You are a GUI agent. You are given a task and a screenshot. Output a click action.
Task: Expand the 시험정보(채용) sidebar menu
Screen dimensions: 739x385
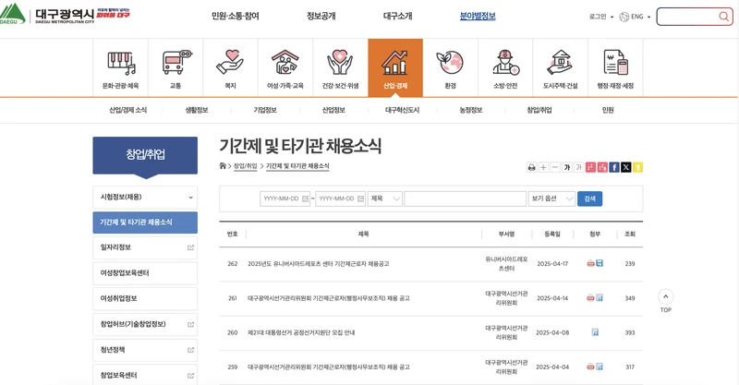pos(145,198)
